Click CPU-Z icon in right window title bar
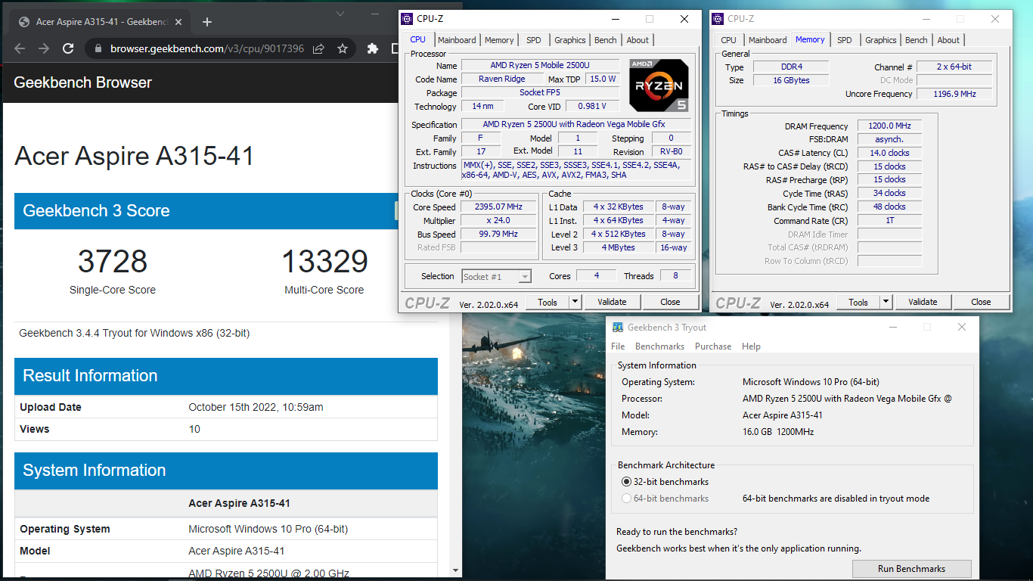The width and height of the screenshot is (1033, 581). point(718,19)
